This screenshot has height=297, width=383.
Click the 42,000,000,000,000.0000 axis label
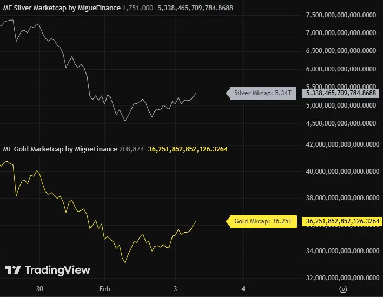342,144
